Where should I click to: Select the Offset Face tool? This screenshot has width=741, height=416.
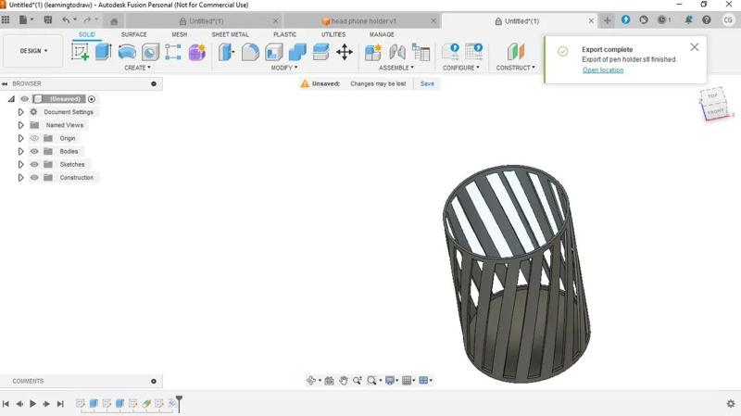(x=320, y=52)
